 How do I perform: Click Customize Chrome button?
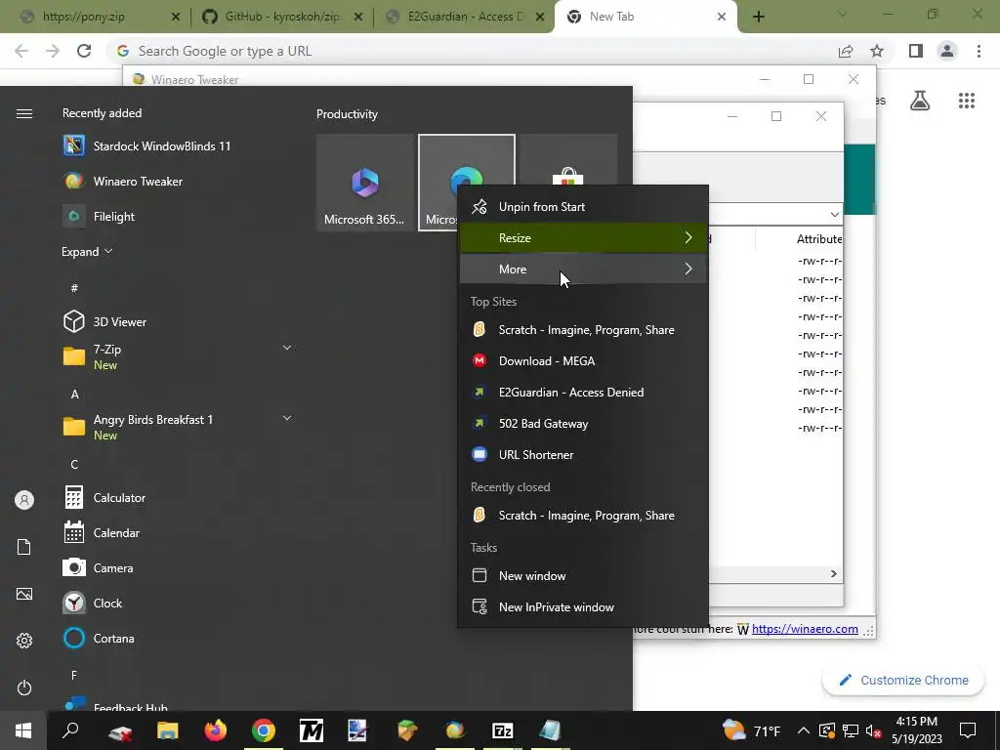pyautogui.click(x=904, y=680)
